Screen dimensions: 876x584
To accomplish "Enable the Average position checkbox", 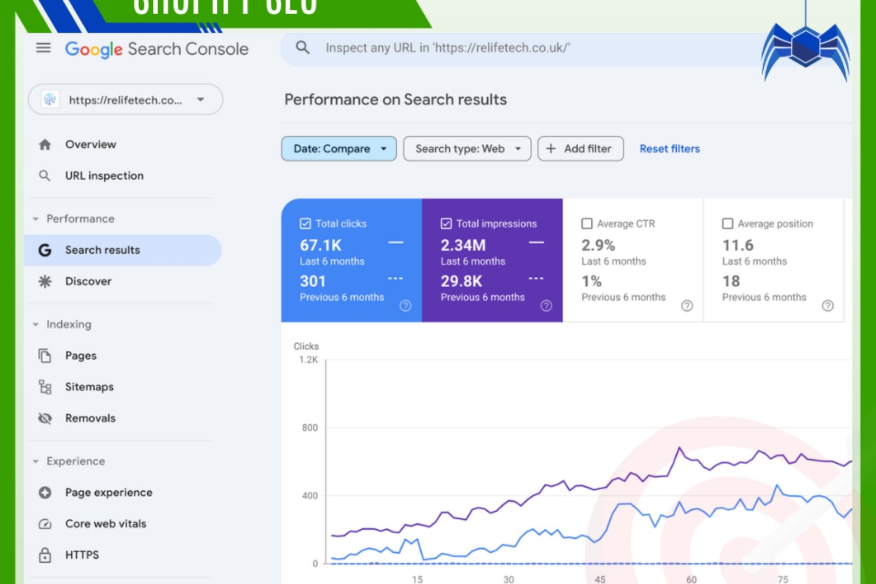I will coord(728,224).
